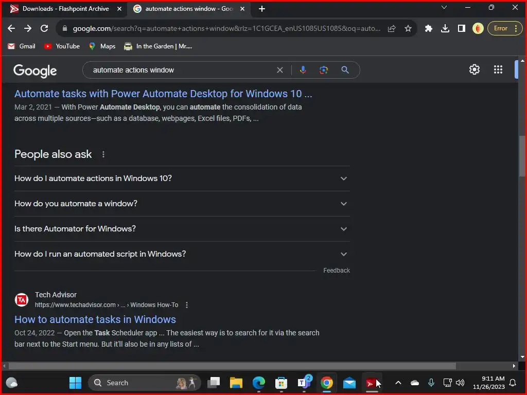Image resolution: width=527 pixels, height=395 pixels.
Task: Click inside the Google search input field
Action: pos(182,70)
